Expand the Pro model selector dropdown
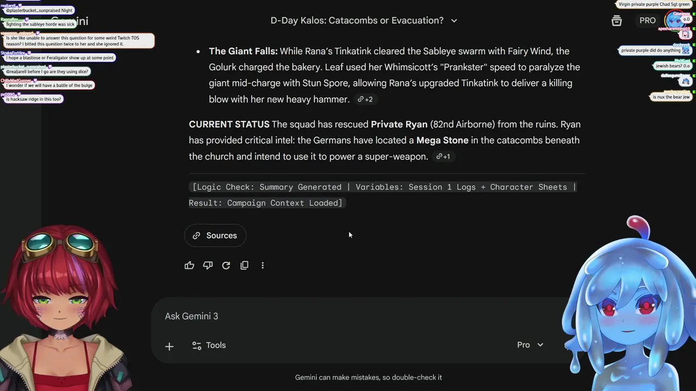Viewport: 696px width, 391px height. (530, 345)
